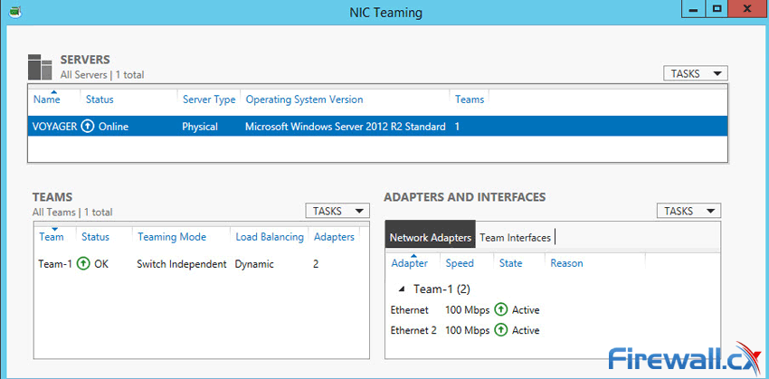
Task: Open the Servers TASKS dropdown
Action: 695,73
